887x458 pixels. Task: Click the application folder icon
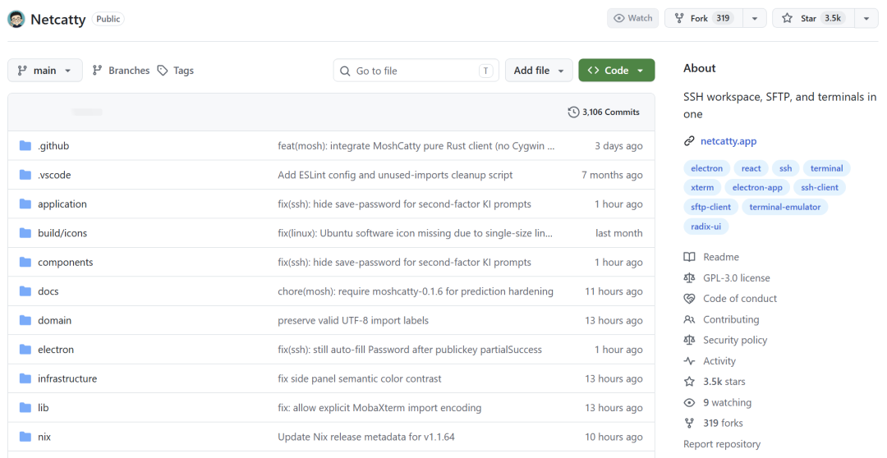point(25,204)
